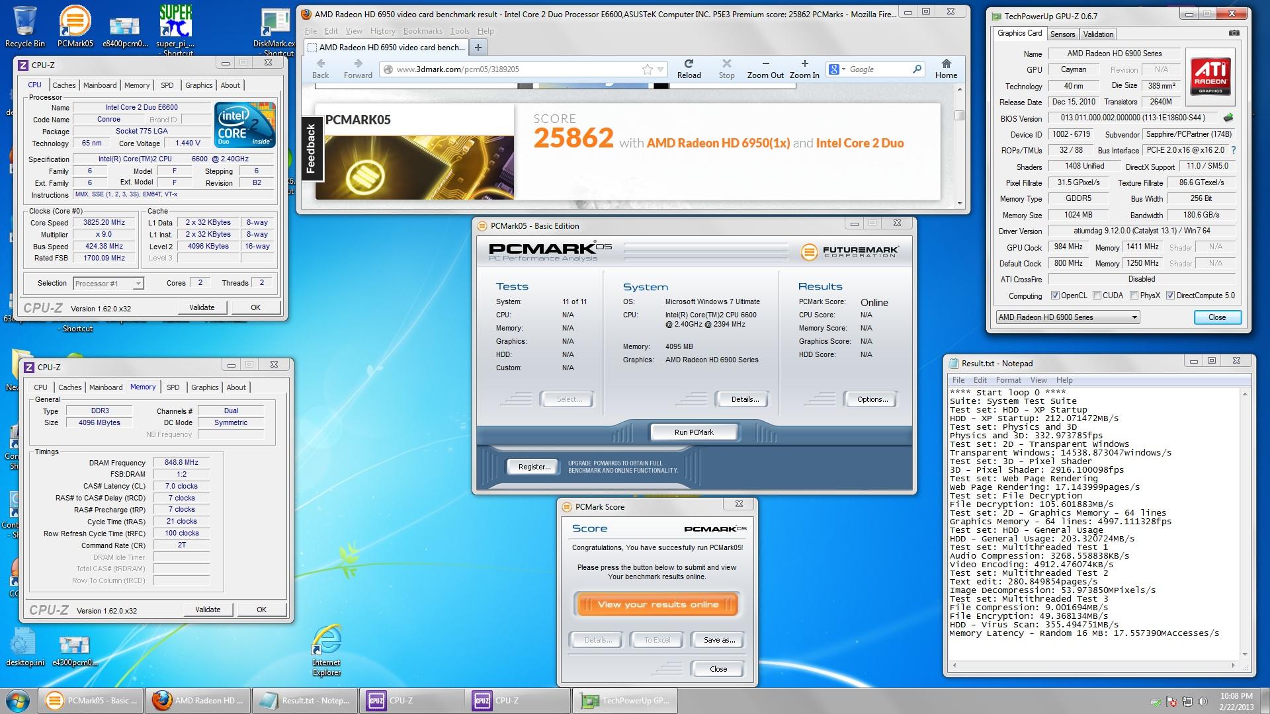
Task: Click the Firefox page vertical scrollbar
Action: click(960, 145)
